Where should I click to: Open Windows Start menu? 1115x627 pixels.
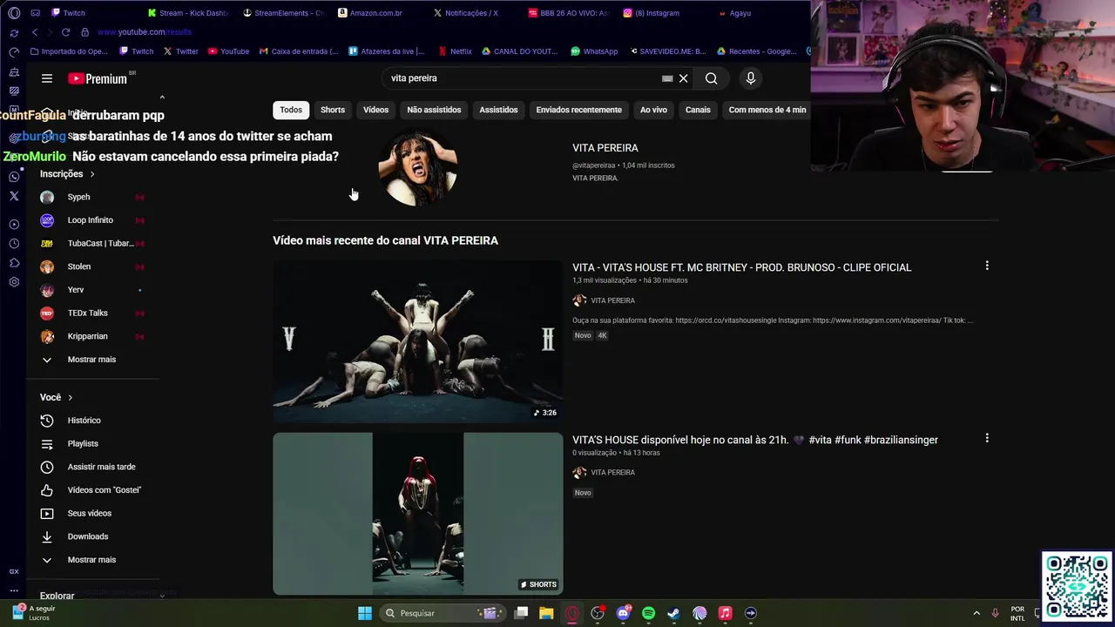pos(365,613)
